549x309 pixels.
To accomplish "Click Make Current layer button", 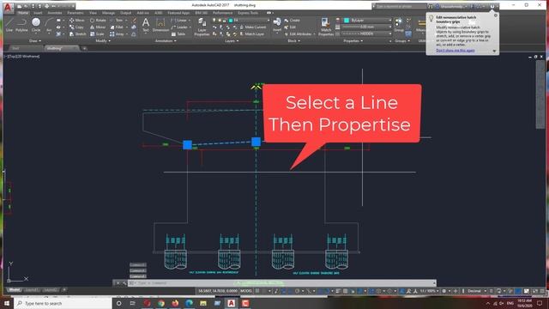I will tap(253, 27).
